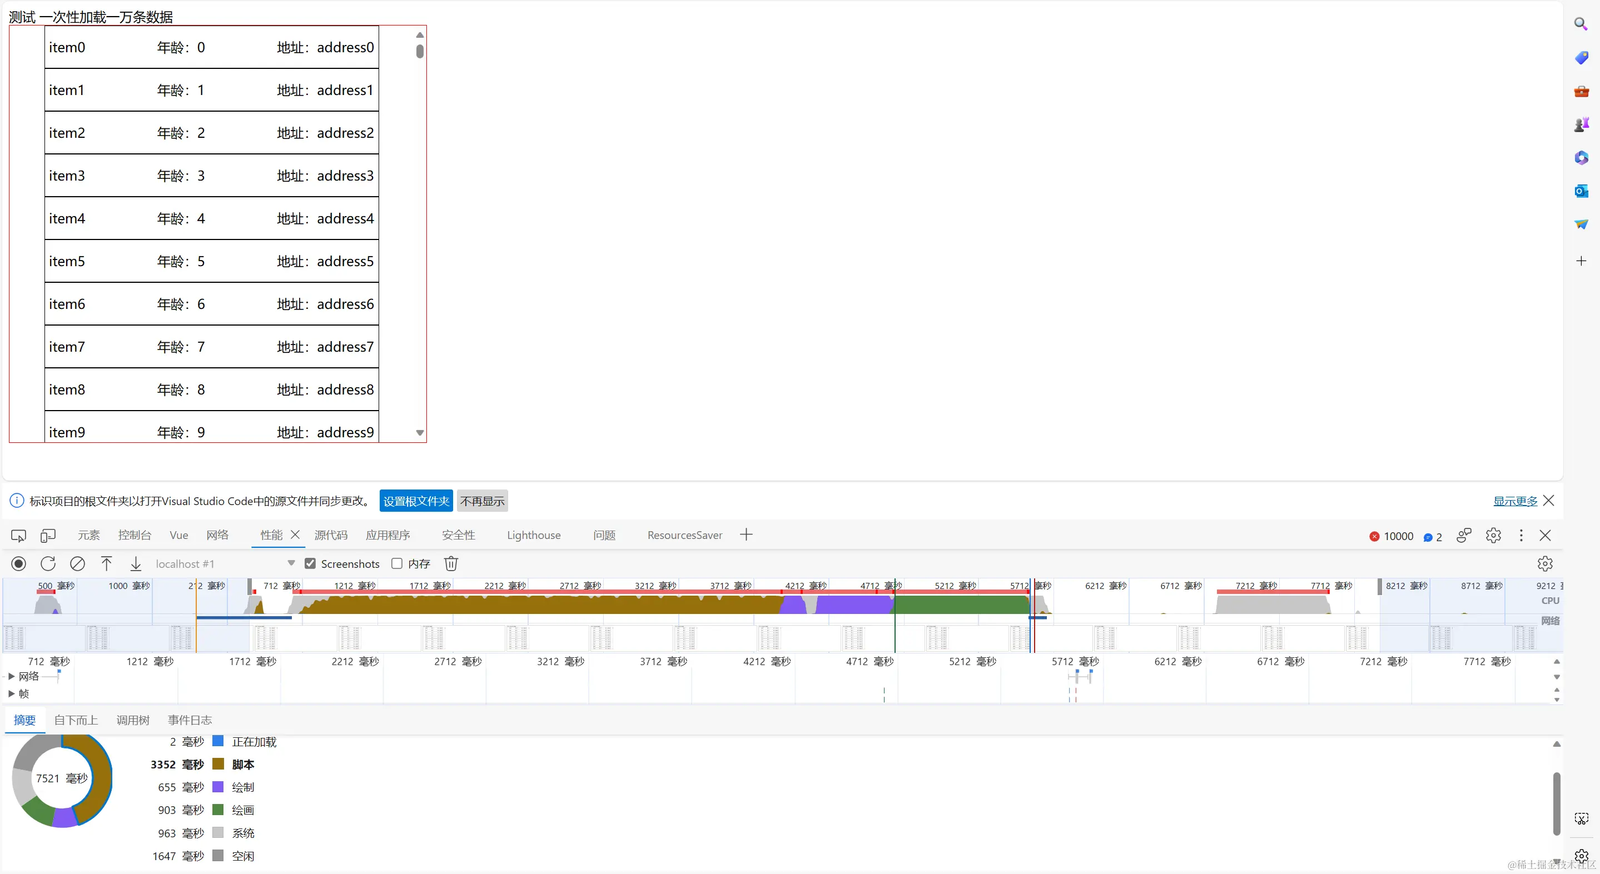Expand the 帧 frames track
This screenshot has width=1600, height=874.
(11, 693)
